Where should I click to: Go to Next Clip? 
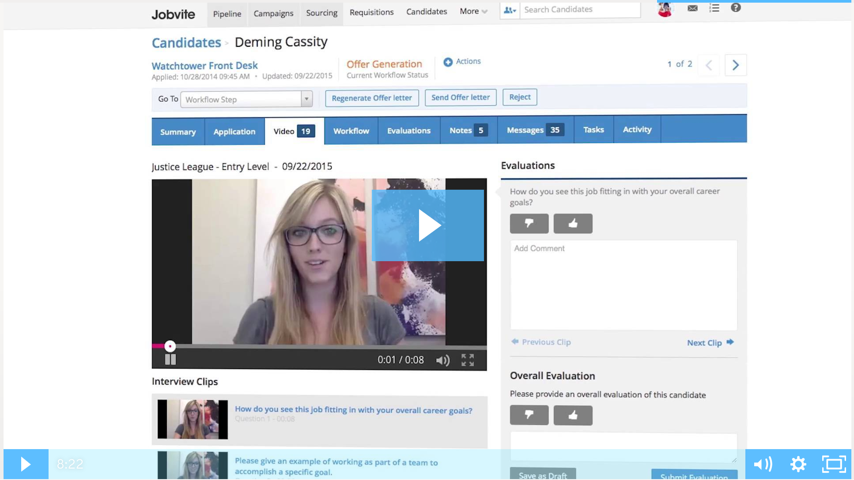tap(710, 343)
